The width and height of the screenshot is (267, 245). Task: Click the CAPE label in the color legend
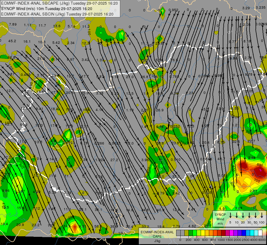[157, 236]
